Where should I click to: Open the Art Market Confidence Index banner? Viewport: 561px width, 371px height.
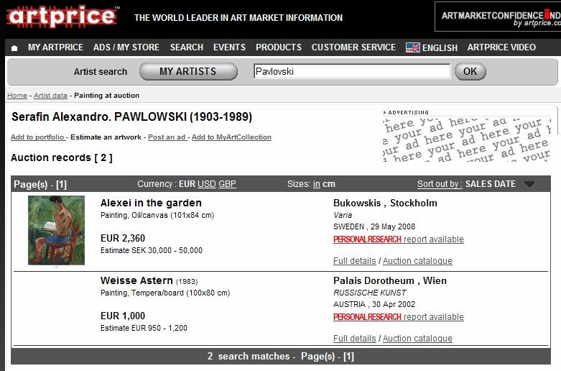pyautogui.click(x=497, y=17)
